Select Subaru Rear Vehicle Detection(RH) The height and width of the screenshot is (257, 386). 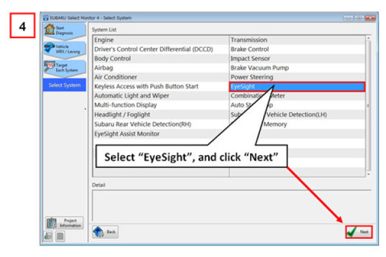pyautogui.click(x=161, y=125)
